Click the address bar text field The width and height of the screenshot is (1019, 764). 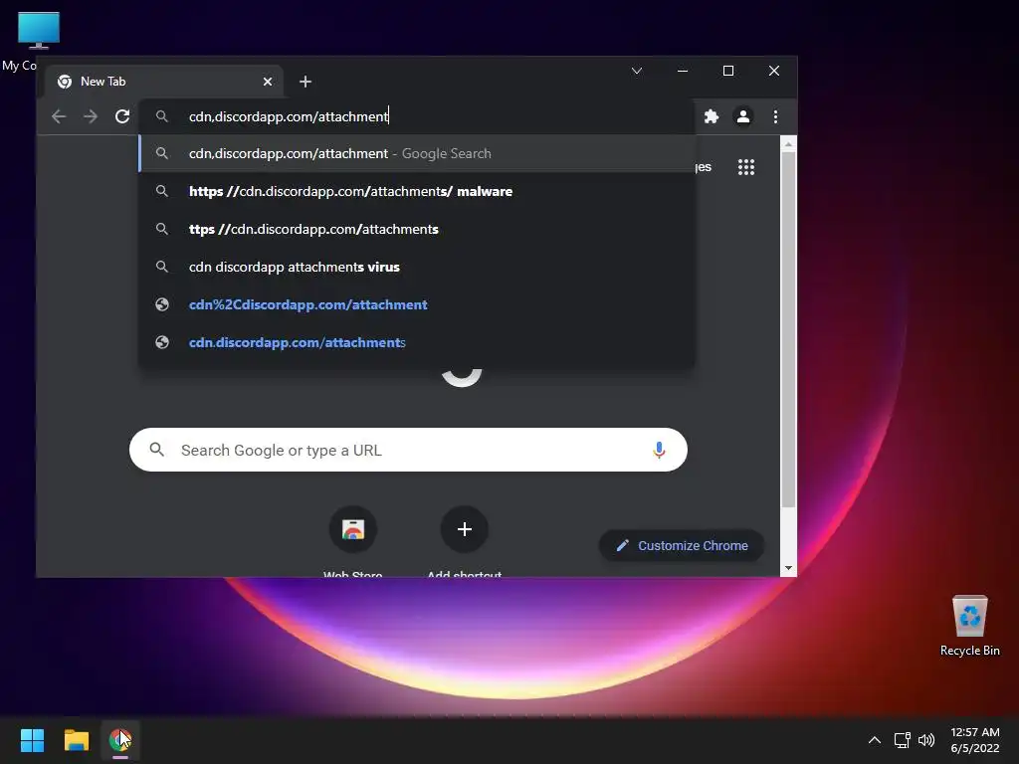point(416,116)
